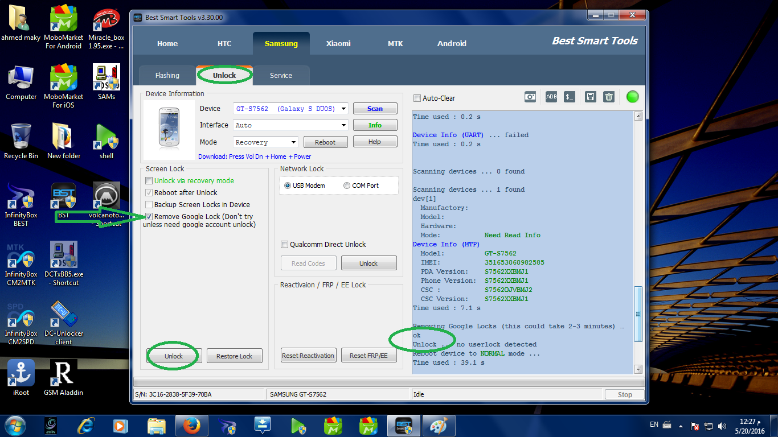Switch to the Home tab
This screenshot has width=778, height=437.
click(x=167, y=43)
